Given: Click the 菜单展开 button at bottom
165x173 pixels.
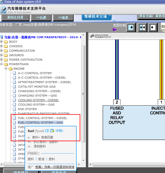Looking at the screenshot, I should click(x=21, y=171).
